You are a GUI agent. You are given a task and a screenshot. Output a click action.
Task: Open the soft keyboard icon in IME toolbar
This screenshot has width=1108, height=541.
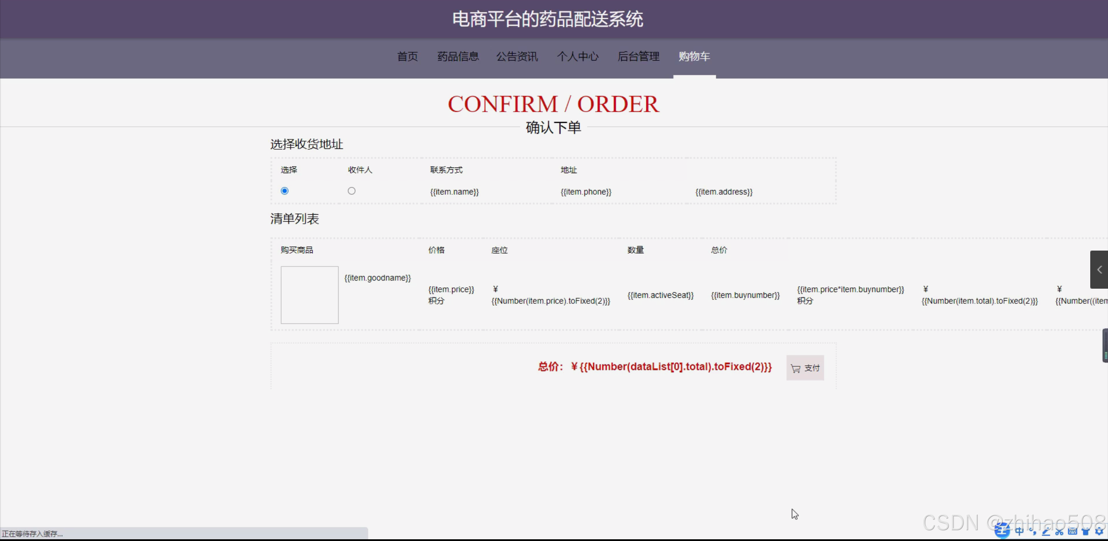(x=1072, y=531)
